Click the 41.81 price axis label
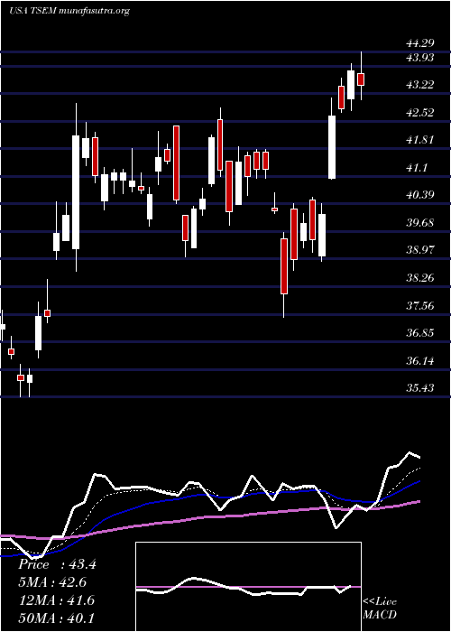 point(419,140)
